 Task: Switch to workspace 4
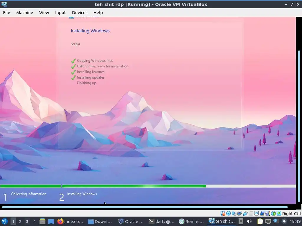coord(35,222)
